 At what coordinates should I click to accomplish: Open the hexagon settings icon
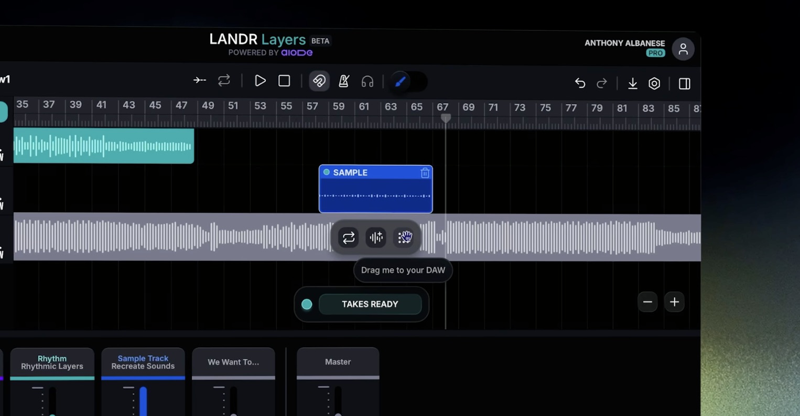coord(654,83)
